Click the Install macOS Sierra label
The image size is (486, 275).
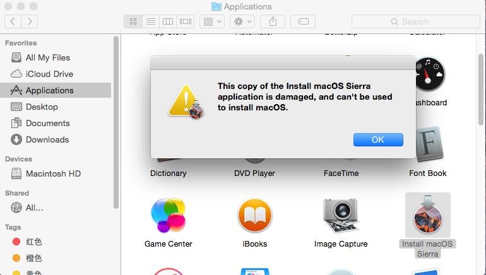click(427, 249)
